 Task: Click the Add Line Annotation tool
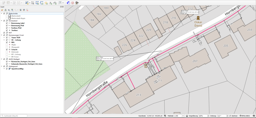(x=42, y=3)
